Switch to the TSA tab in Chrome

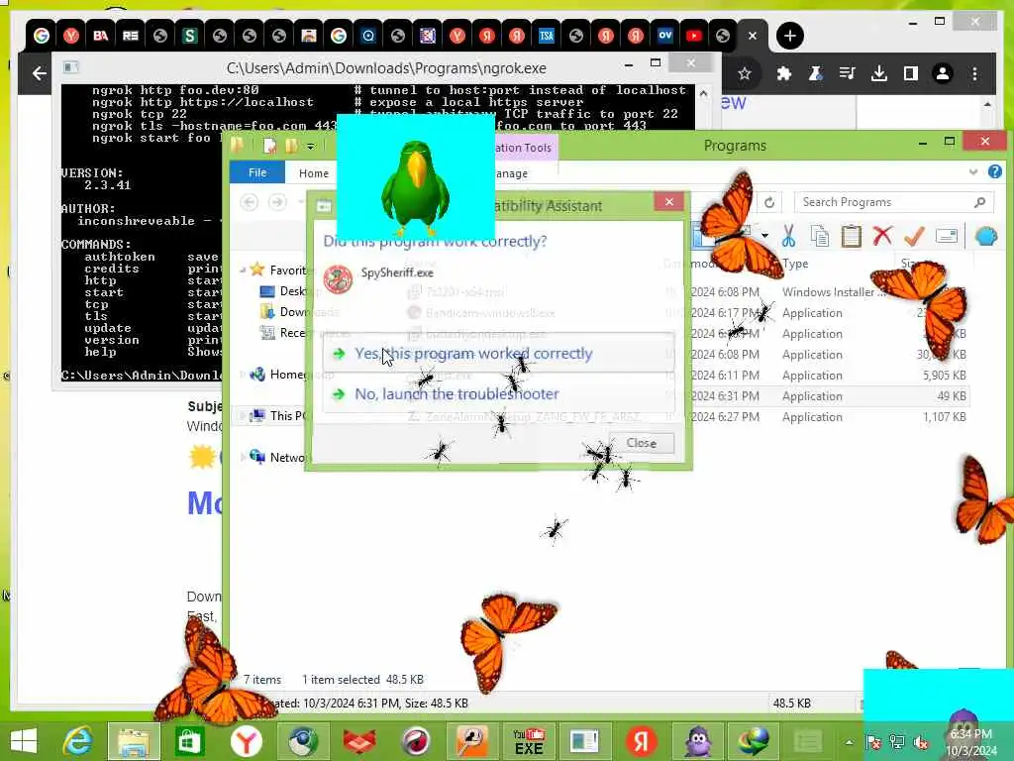(546, 36)
